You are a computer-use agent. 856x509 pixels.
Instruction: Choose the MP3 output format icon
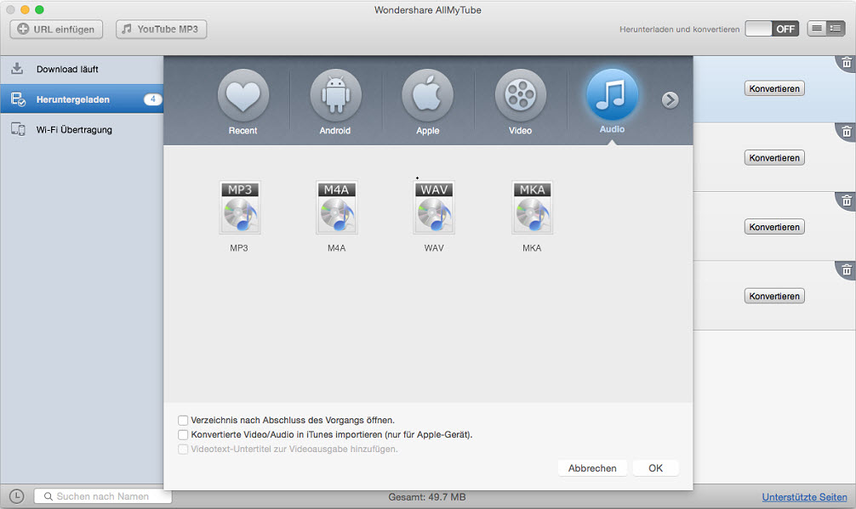pos(240,207)
